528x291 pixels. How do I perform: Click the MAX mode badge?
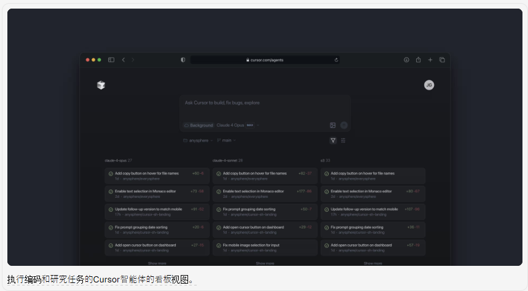point(250,125)
